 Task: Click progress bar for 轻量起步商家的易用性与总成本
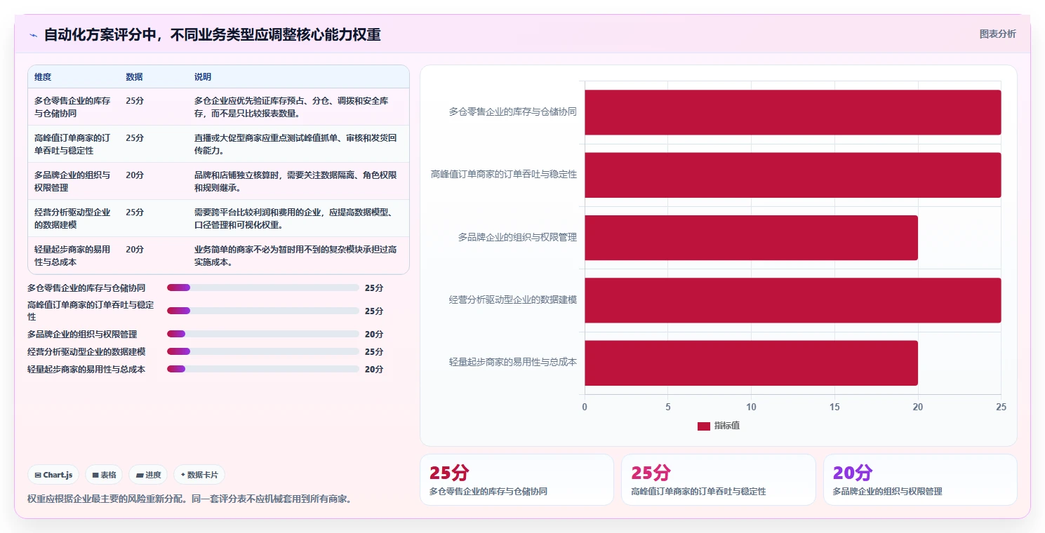(263, 369)
